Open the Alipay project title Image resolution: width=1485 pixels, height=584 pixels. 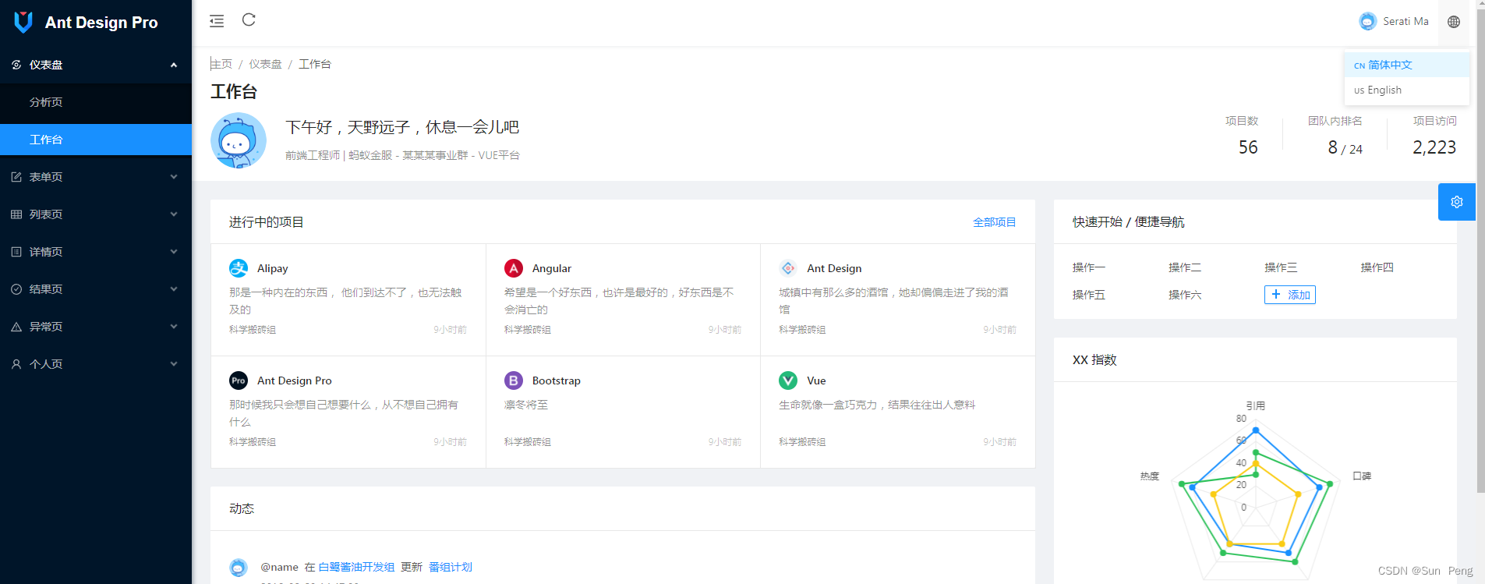tap(273, 268)
